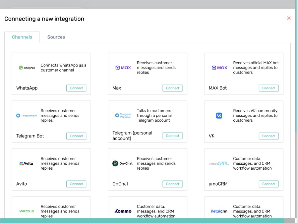Click the Telegram BOT logo
Image resolution: width=298 pixels, height=223 pixels.
point(27,116)
